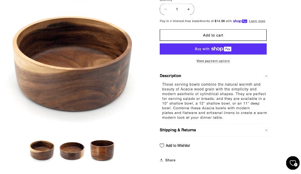Click the Share upload icon
The height and width of the screenshot is (174, 301).
tap(162, 160)
